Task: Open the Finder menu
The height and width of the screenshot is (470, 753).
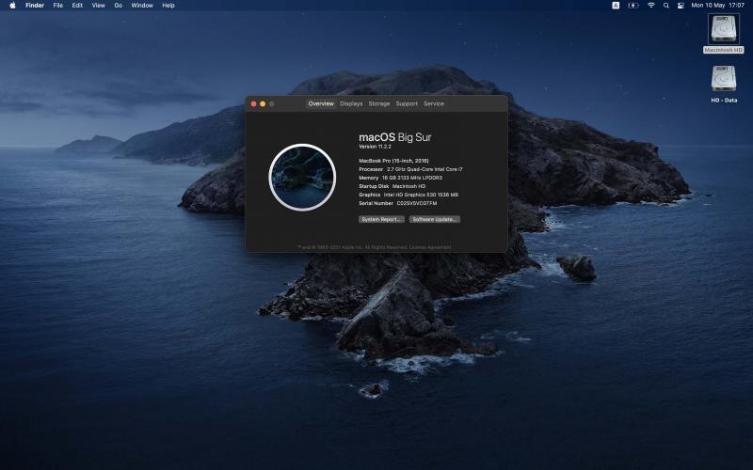Action: click(x=35, y=6)
